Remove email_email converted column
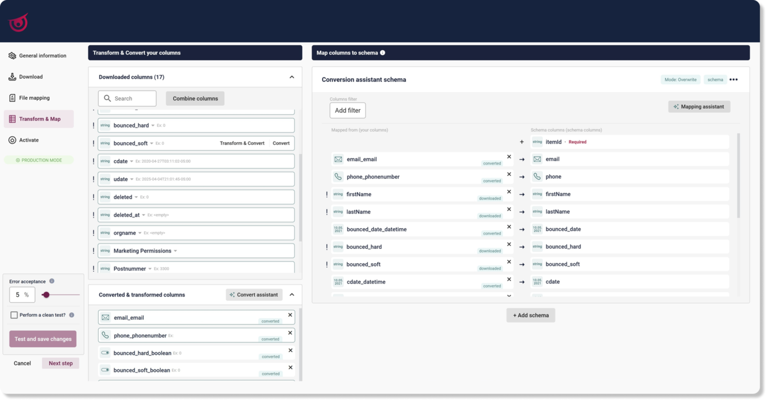 click(290, 315)
